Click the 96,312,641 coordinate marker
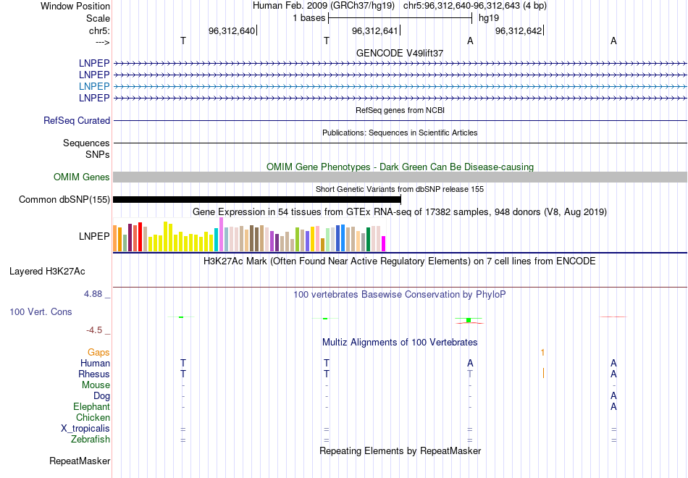The image size is (688, 478). (375, 30)
